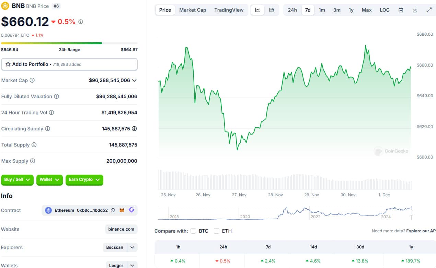This screenshot has height=268, width=436.
Task: Select the 3m time range
Action: [337, 10]
